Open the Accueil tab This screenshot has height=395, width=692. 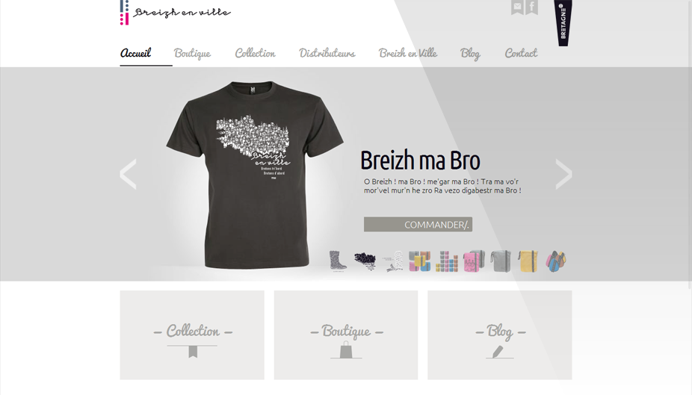pos(135,53)
